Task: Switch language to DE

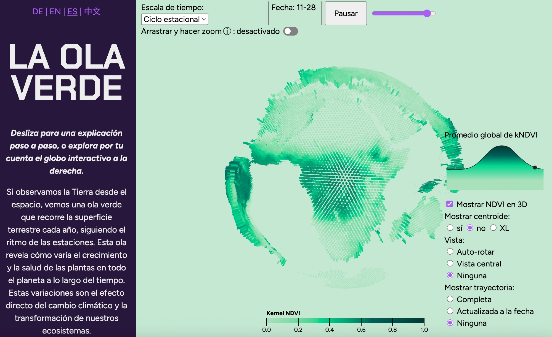Action: tap(38, 12)
